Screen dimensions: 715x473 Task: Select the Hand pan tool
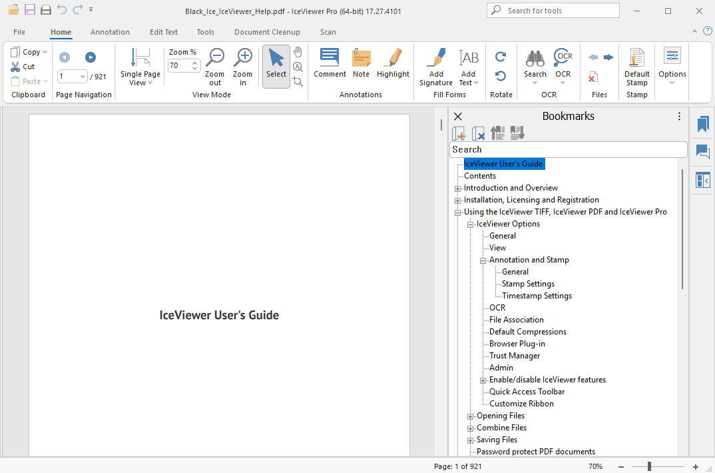click(298, 51)
